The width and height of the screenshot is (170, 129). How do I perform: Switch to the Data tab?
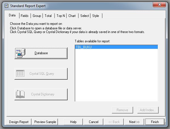(13, 16)
